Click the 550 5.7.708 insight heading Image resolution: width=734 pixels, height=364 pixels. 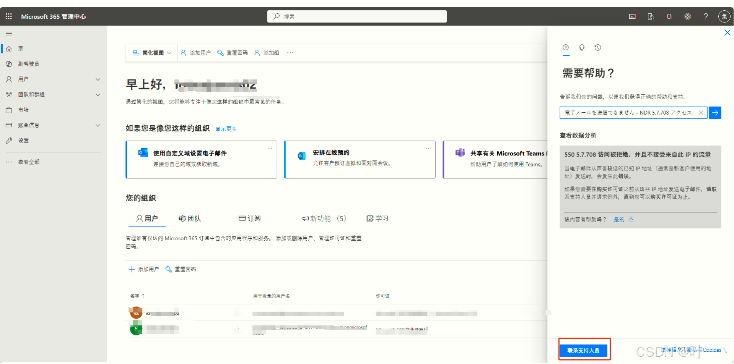tap(637, 154)
